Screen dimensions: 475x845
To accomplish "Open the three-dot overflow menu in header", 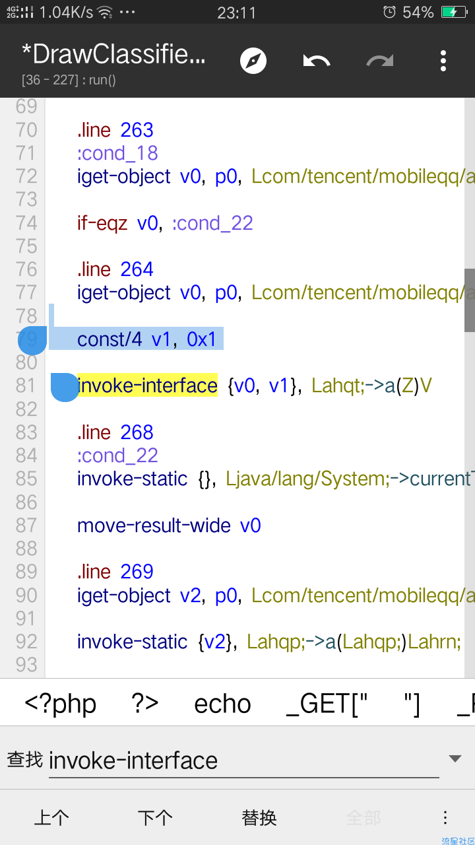I will point(443,61).
